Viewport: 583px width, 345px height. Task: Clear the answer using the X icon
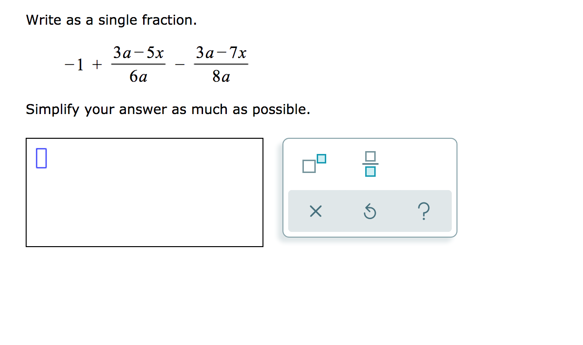(x=315, y=212)
